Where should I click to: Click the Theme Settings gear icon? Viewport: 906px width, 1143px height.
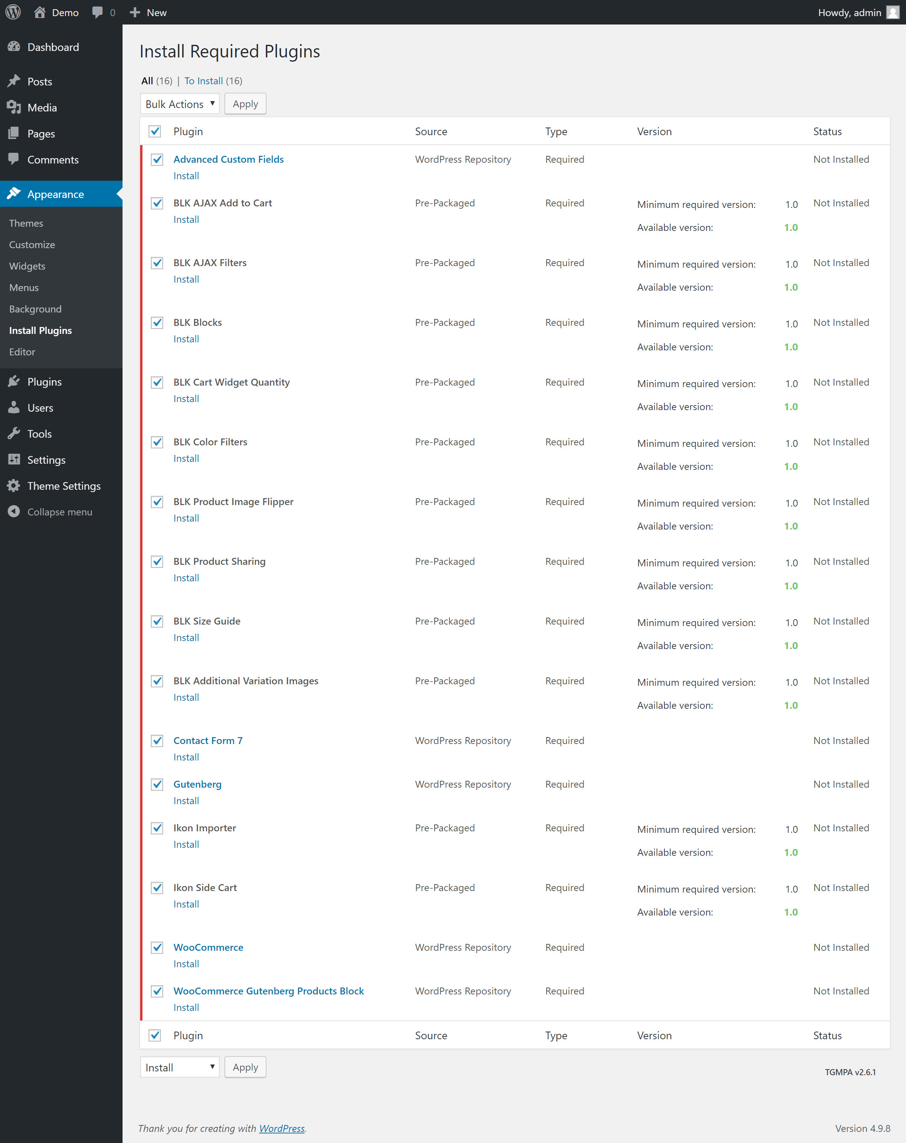(14, 485)
